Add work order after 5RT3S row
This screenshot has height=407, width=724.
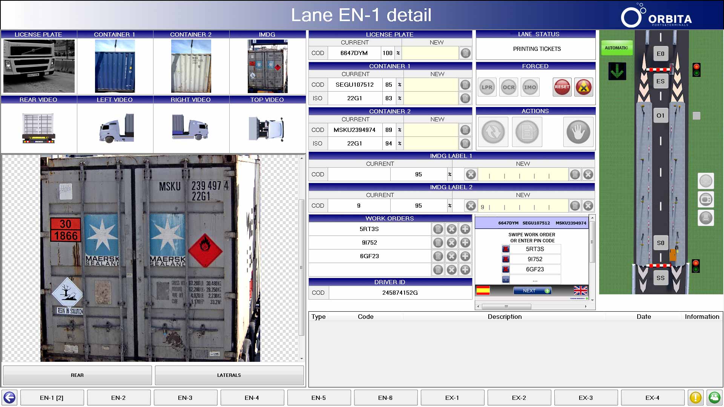point(465,229)
